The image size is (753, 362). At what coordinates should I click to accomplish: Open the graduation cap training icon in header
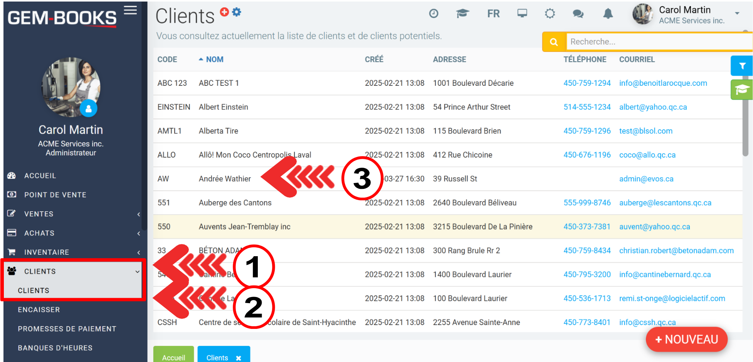462,14
